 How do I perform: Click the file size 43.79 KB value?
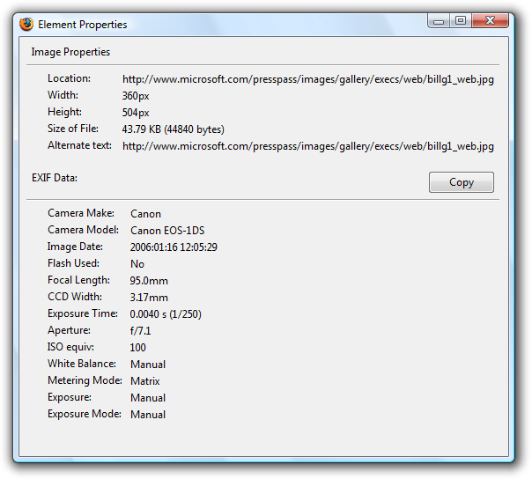click(x=173, y=129)
